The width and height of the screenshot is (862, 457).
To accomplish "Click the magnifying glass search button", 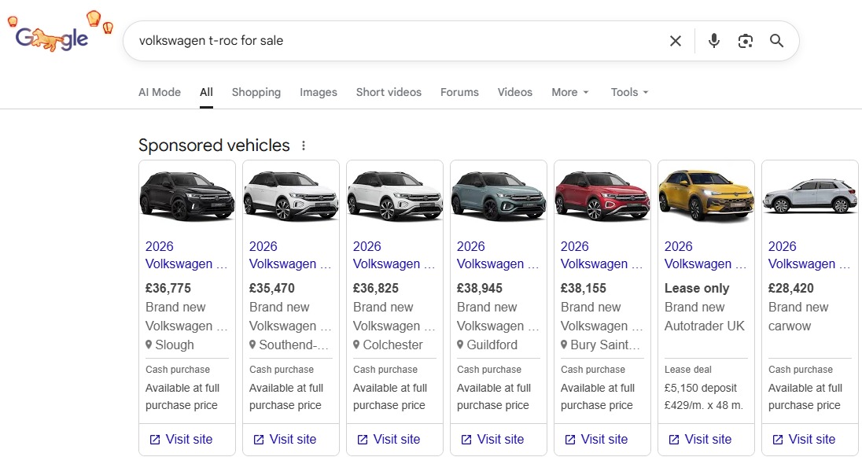I will point(776,41).
